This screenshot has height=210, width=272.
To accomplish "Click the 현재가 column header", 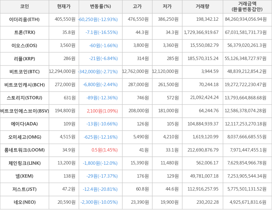I will coord(64,6).
